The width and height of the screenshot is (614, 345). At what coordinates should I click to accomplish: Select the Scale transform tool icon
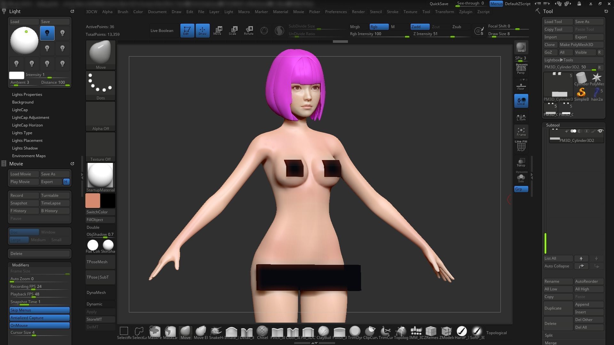[x=232, y=30]
